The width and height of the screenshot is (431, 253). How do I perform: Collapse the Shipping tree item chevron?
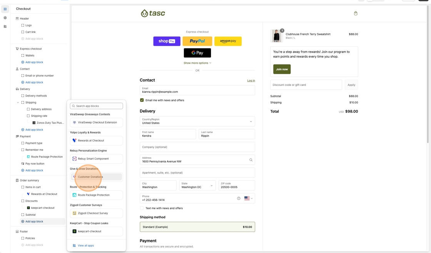point(18,102)
